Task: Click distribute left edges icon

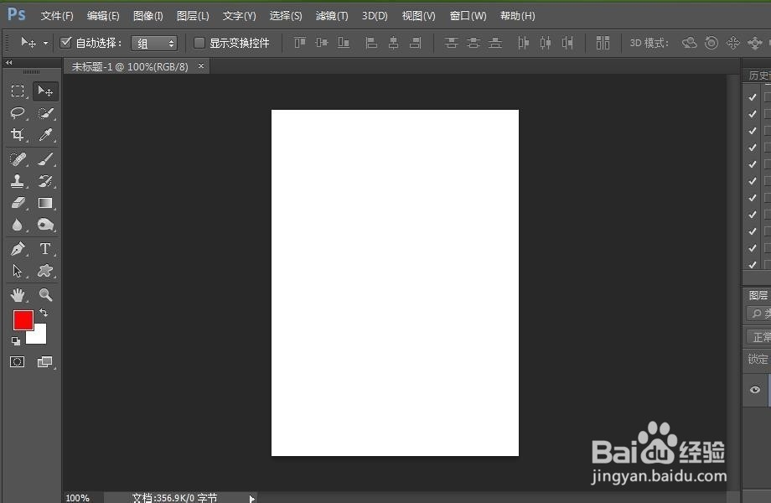Action: (x=523, y=43)
